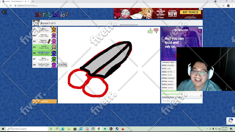Open Microsoft Store from the taskbar
The width and height of the screenshot is (235, 132).
75,129
